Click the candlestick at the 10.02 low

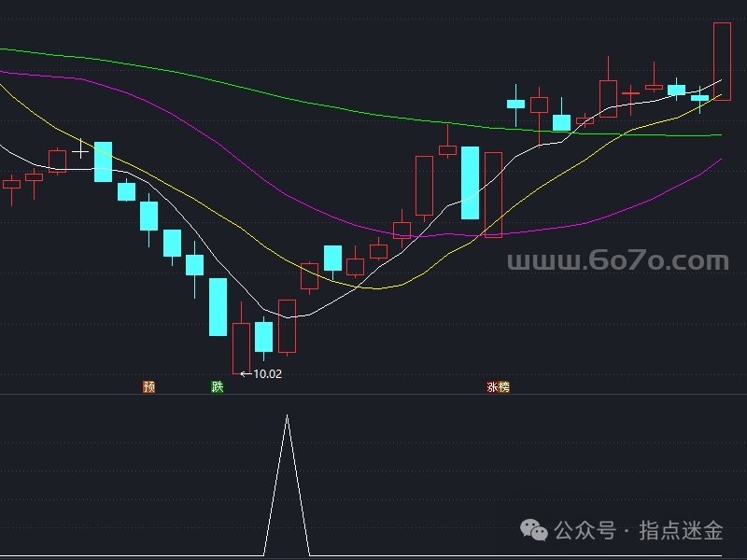tap(241, 339)
